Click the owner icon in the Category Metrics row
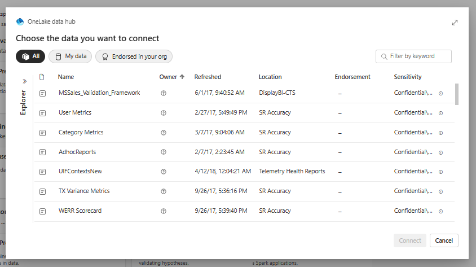Image resolution: width=476 pixels, height=267 pixels. (x=164, y=133)
